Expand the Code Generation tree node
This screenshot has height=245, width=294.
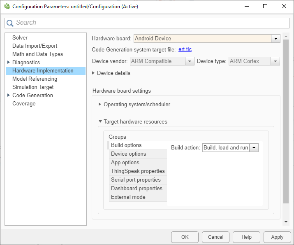[9, 96]
